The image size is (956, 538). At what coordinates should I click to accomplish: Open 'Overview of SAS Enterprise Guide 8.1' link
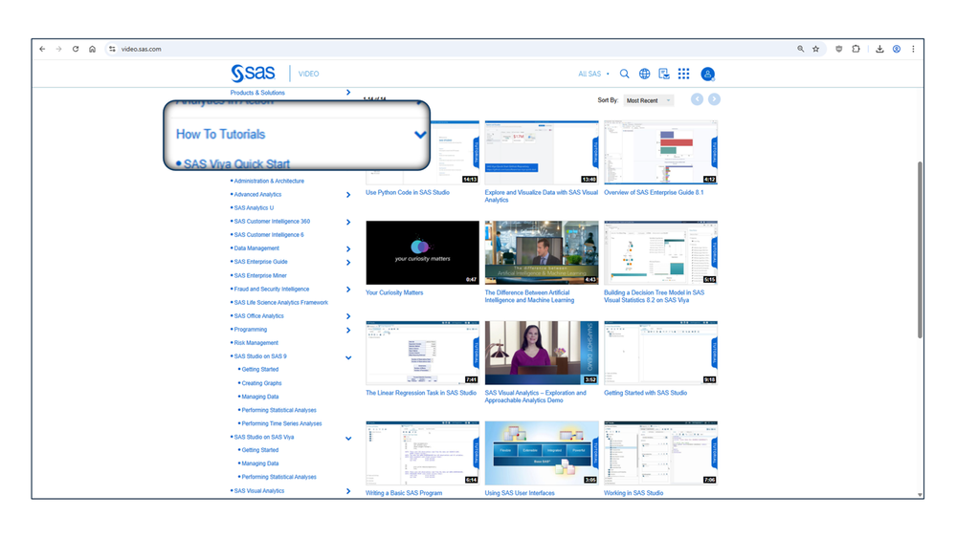pyautogui.click(x=654, y=192)
